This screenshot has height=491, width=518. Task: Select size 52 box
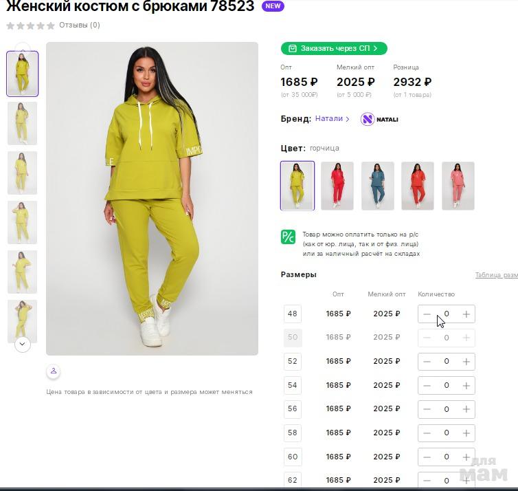tap(293, 362)
